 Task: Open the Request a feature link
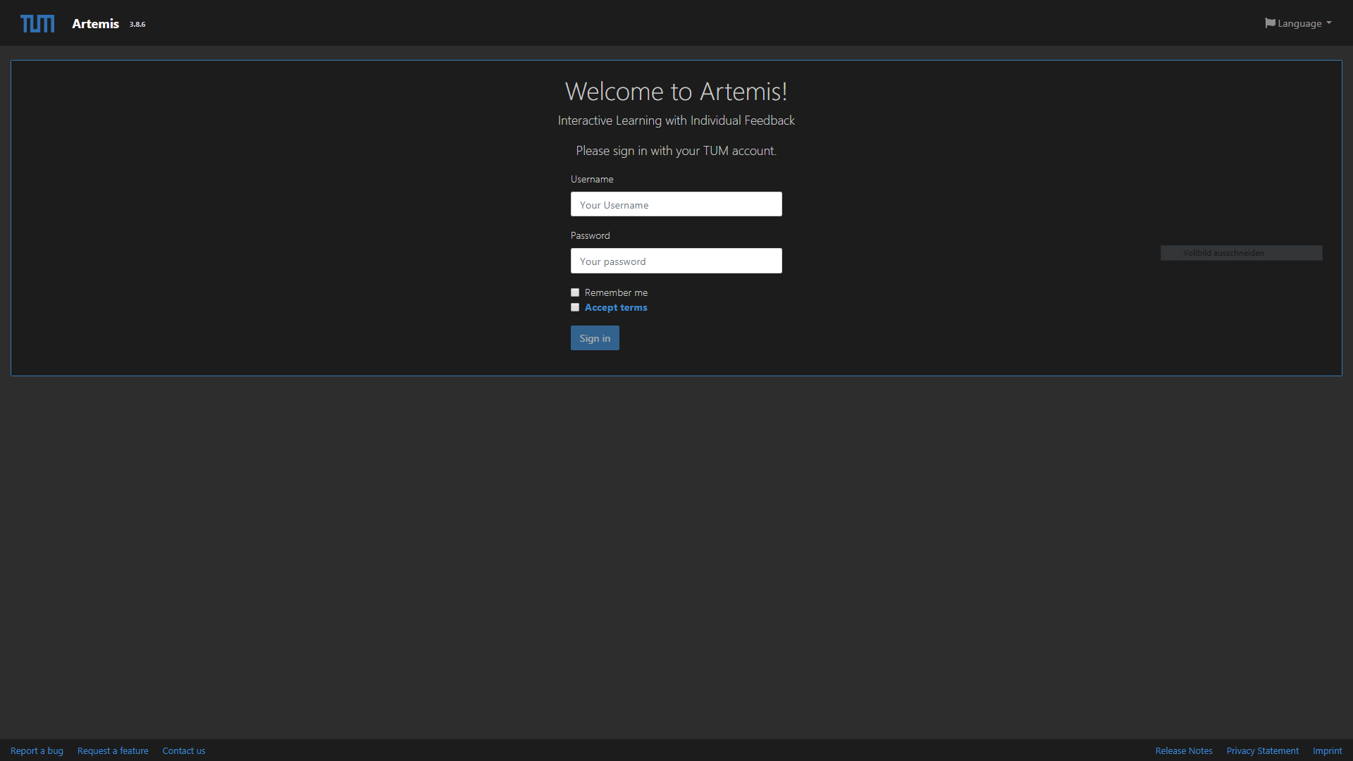[x=112, y=750]
